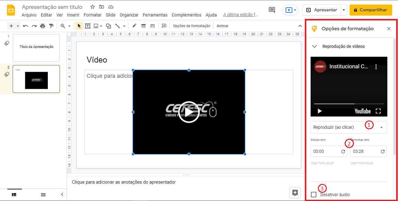Open the insert image dropdown arrow

coord(101,26)
